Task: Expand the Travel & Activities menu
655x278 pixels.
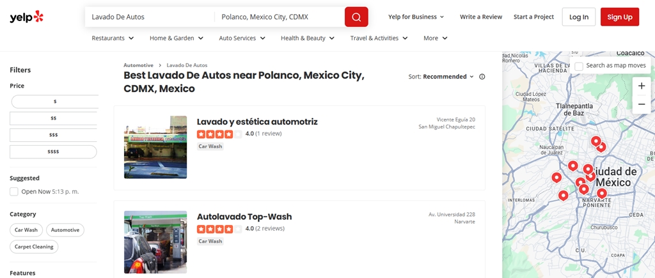Action: 379,38
